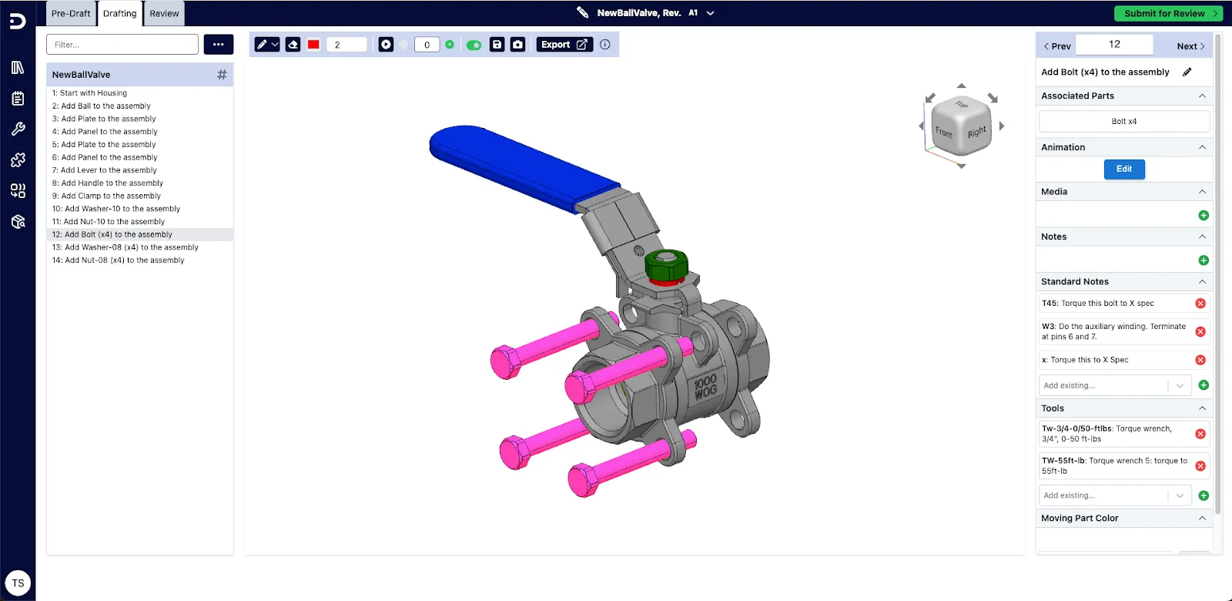Switch to the Drafting tab
Viewport: 1232px width, 601px height.
coord(120,14)
